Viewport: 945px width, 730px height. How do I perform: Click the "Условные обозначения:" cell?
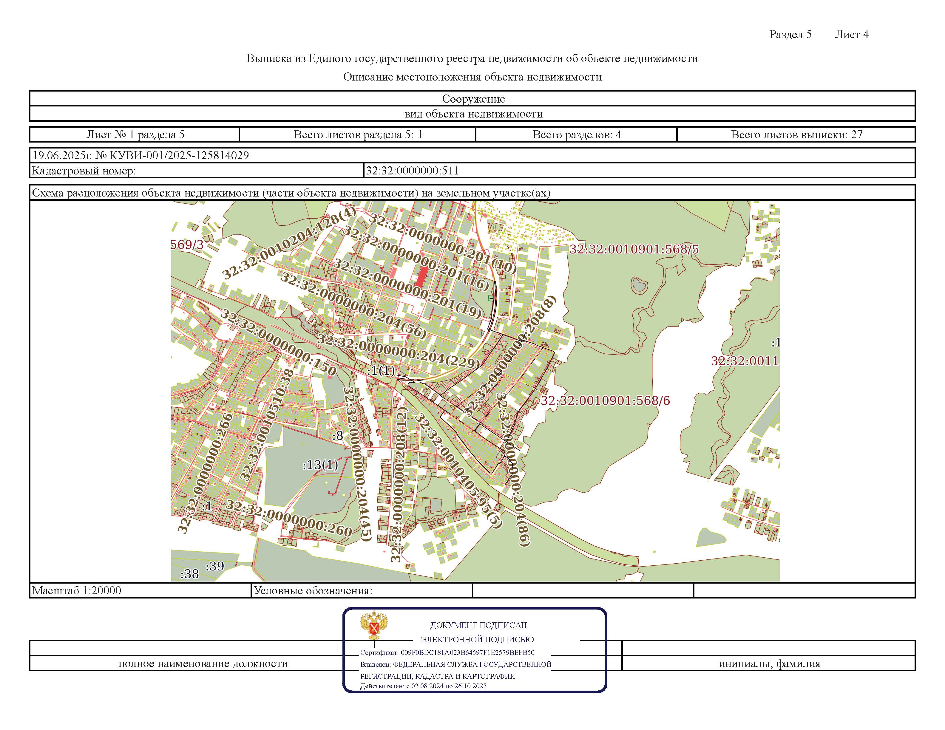click(x=362, y=591)
